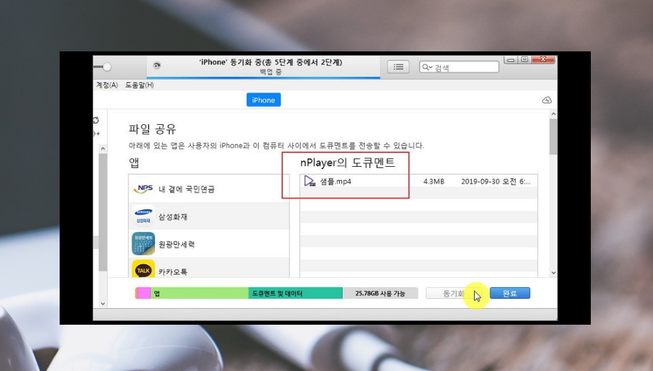Click the sidebar scroll up arrow
653x371 pixels.
(x=103, y=148)
